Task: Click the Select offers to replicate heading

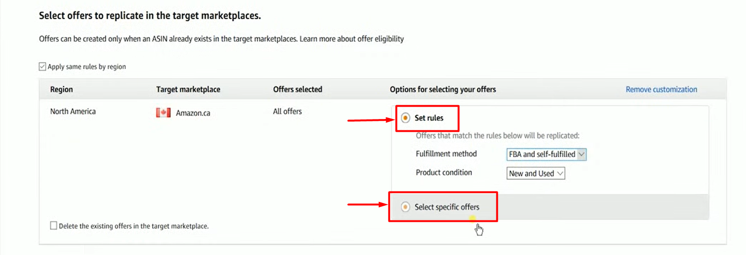Action: click(x=150, y=16)
